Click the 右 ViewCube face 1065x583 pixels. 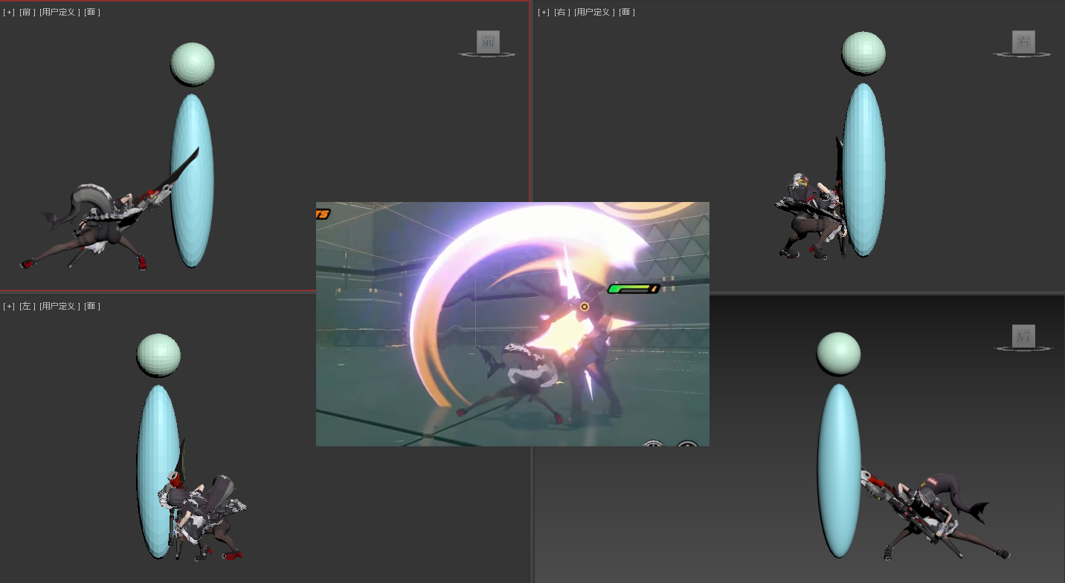(1023, 42)
